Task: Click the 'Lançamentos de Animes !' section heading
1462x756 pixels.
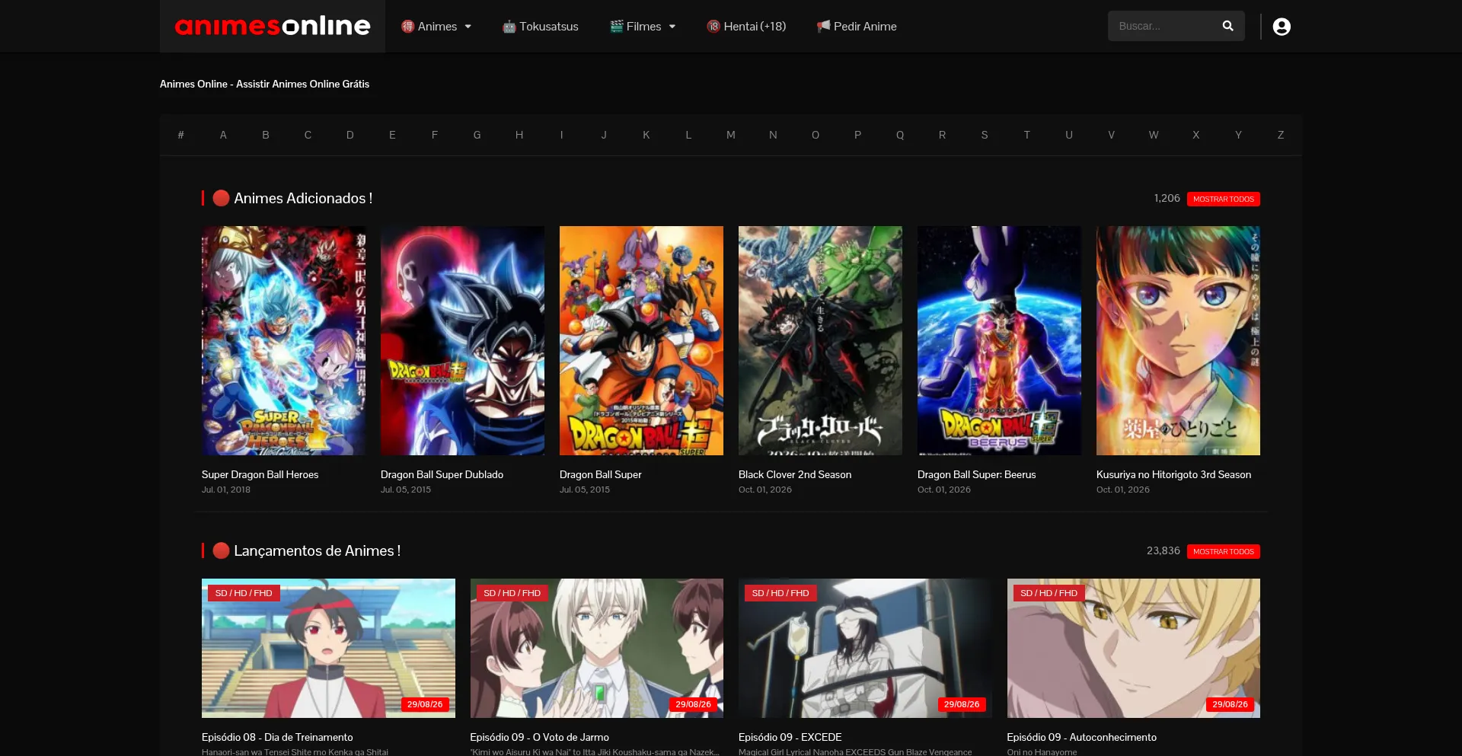Action: [317, 550]
